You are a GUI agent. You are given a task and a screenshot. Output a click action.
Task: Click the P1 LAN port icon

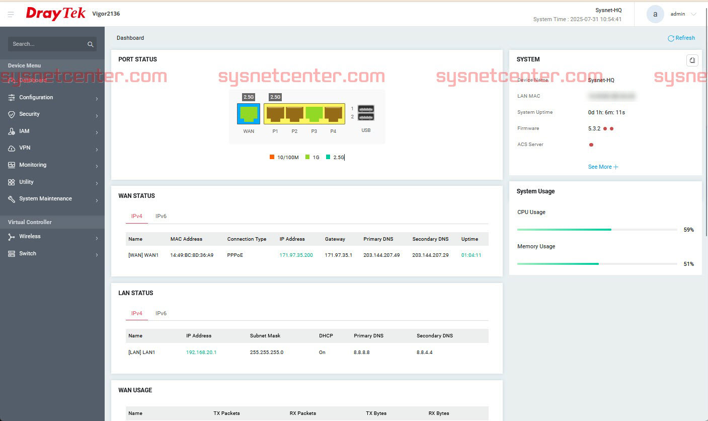tap(275, 114)
